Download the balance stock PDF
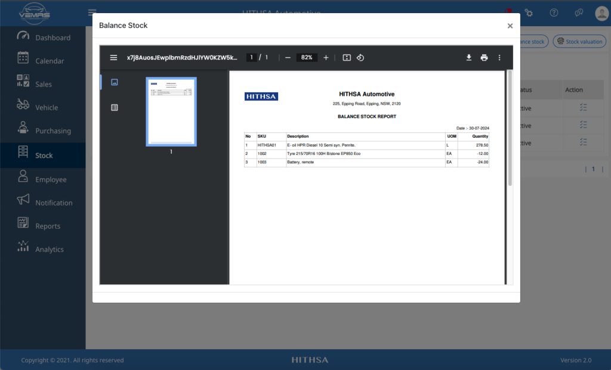This screenshot has height=370, width=611. click(469, 58)
